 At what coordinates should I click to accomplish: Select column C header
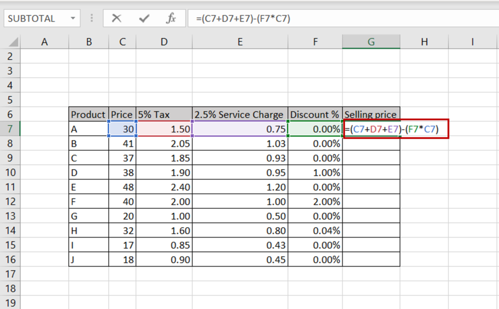click(122, 42)
